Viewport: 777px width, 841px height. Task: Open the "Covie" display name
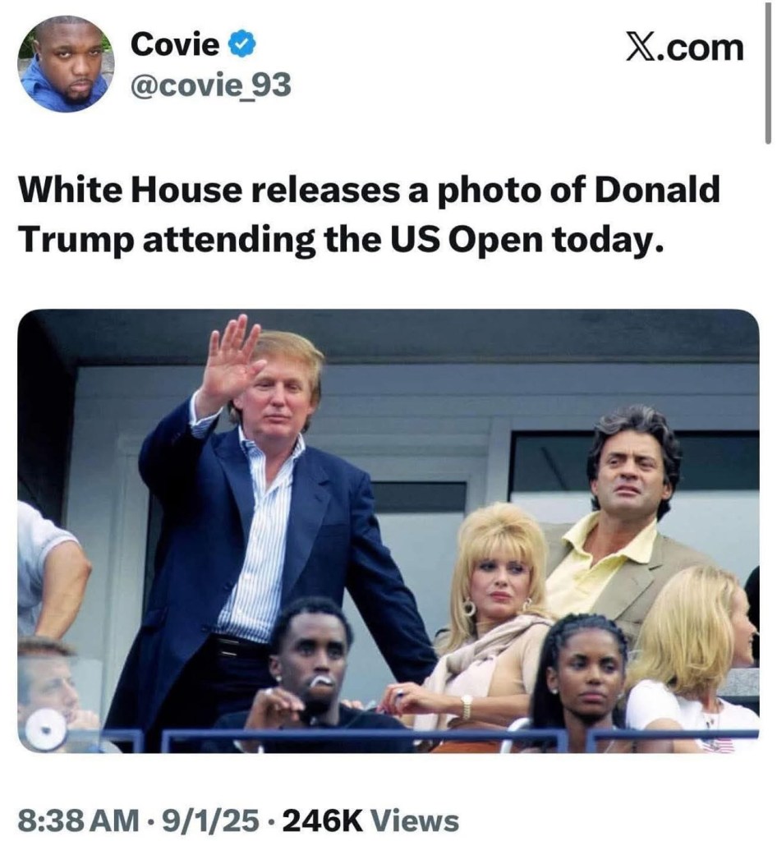point(175,44)
